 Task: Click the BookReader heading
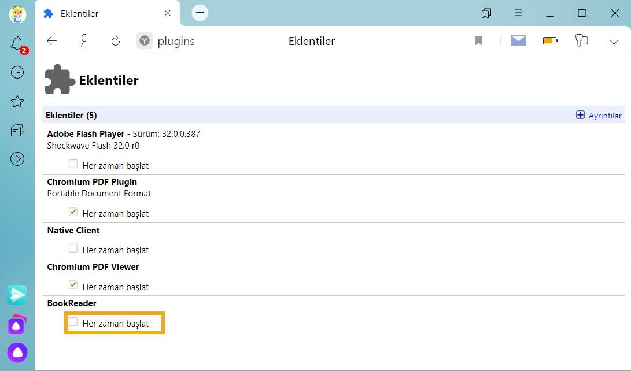(x=72, y=303)
